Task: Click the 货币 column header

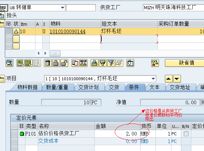Action: coord(148,126)
